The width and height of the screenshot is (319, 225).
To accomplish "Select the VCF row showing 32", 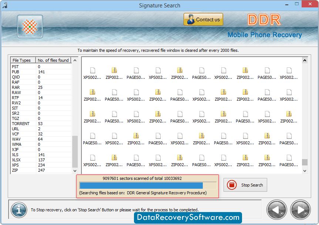I will [x=41, y=134].
